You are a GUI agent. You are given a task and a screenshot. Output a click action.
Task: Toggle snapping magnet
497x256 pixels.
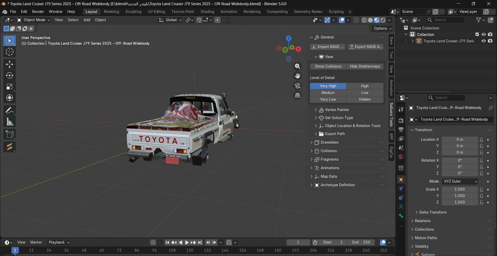point(199,20)
